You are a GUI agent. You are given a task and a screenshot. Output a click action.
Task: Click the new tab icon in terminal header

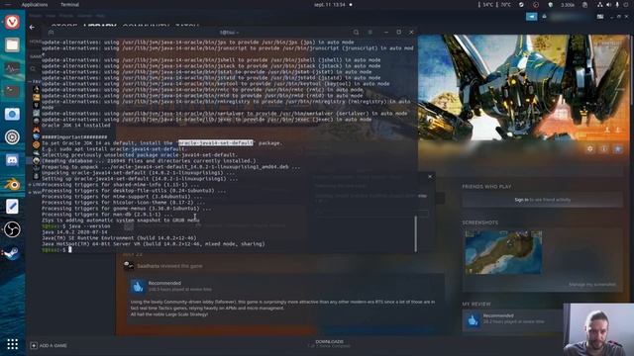pos(51,33)
